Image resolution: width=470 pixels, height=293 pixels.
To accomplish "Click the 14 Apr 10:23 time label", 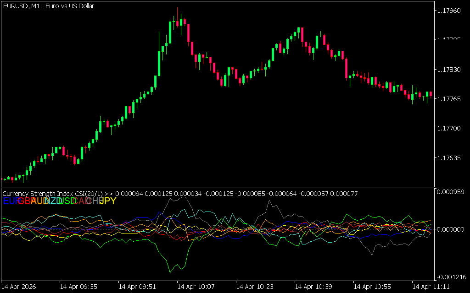I will point(255,287).
